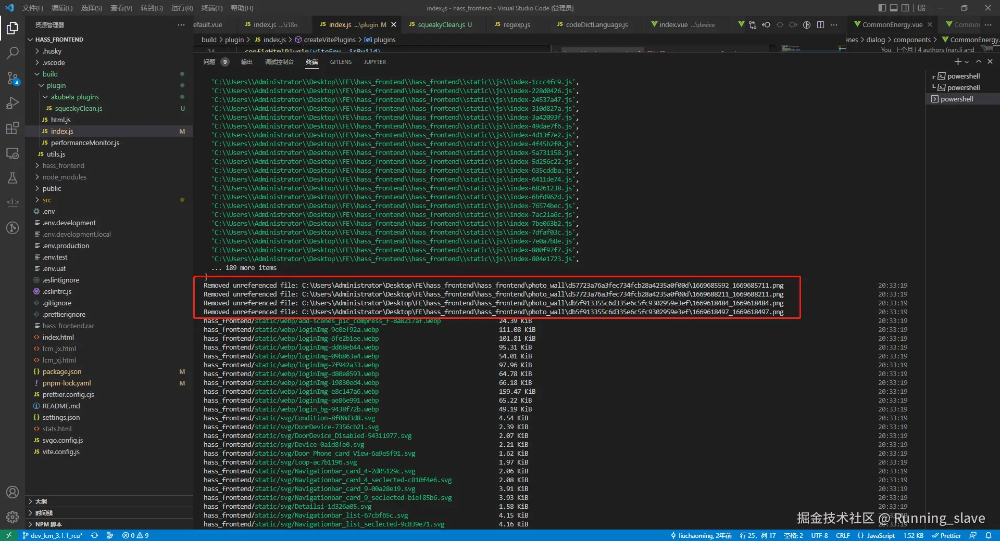1000x541 pixels.
Task: Switch to the regexp.js editor tab
Action: click(517, 24)
